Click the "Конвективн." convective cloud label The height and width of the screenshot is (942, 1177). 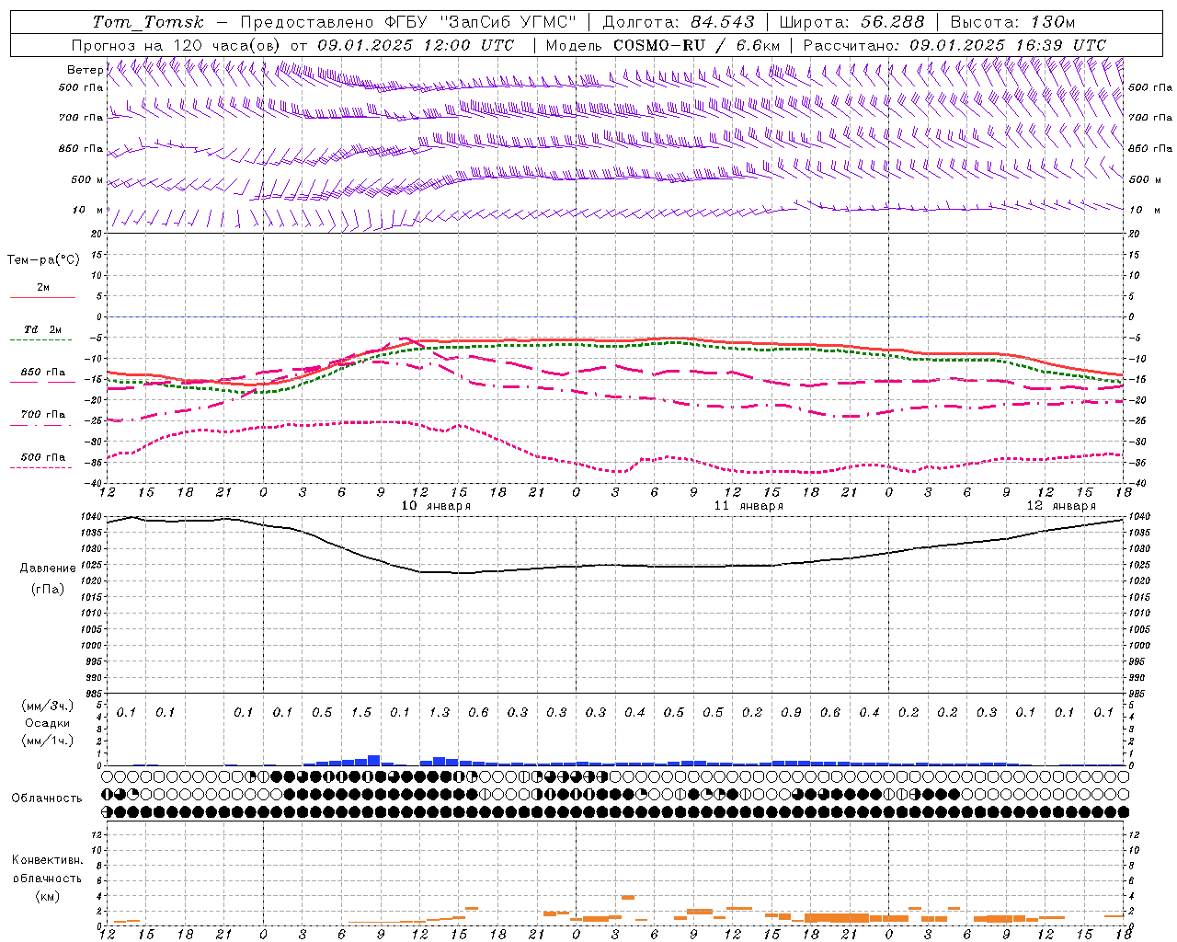[47, 860]
